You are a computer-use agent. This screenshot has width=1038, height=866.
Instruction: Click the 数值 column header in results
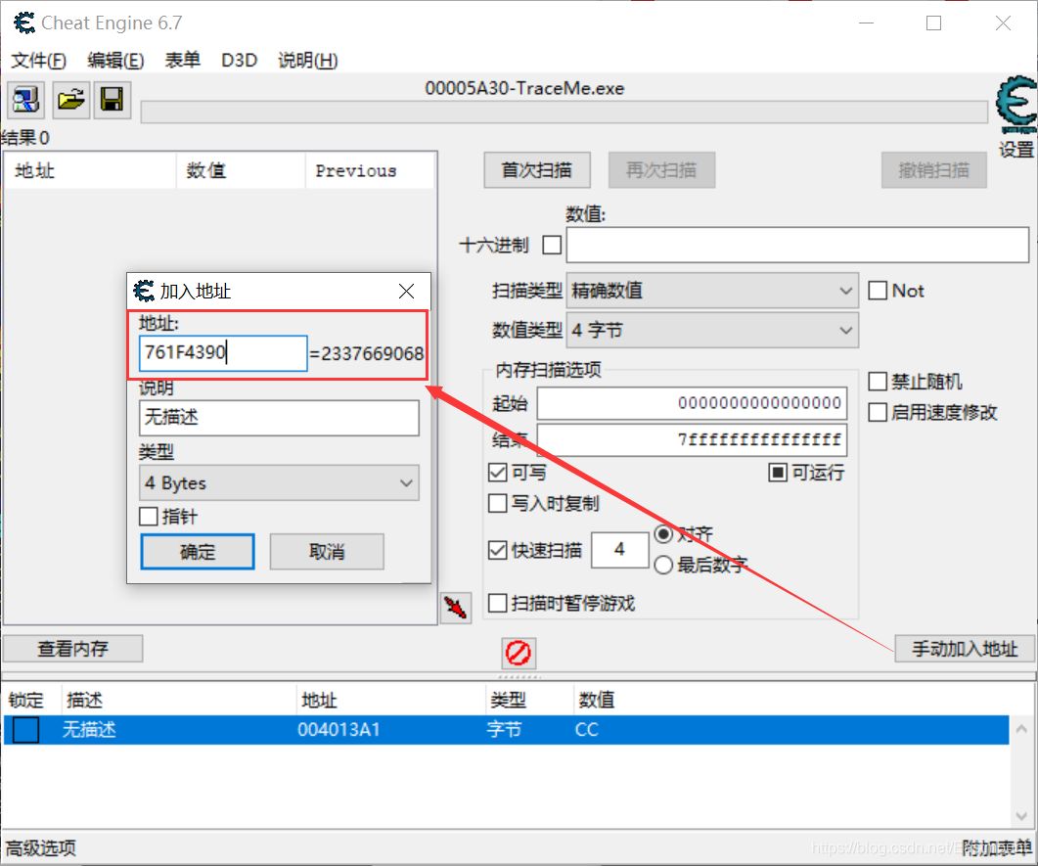tap(241, 171)
